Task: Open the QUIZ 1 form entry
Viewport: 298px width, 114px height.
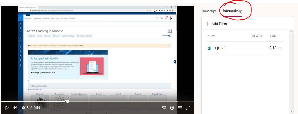Action: click(x=246, y=48)
